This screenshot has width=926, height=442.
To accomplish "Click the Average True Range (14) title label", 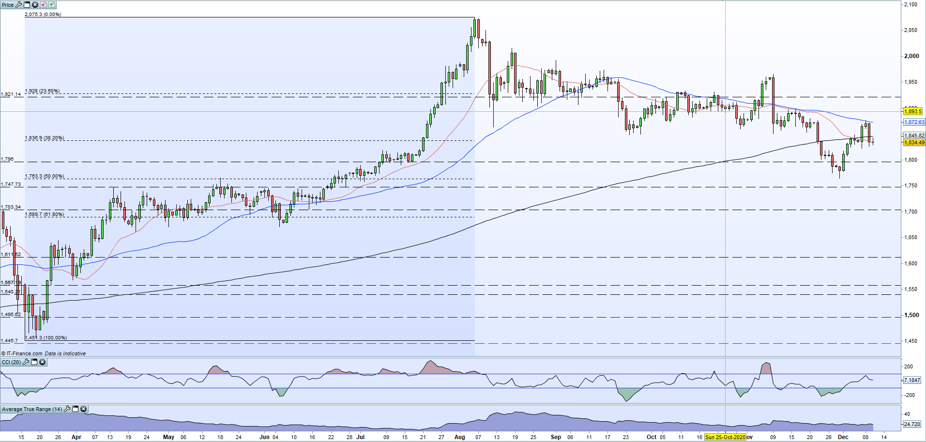I will (32, 409).
